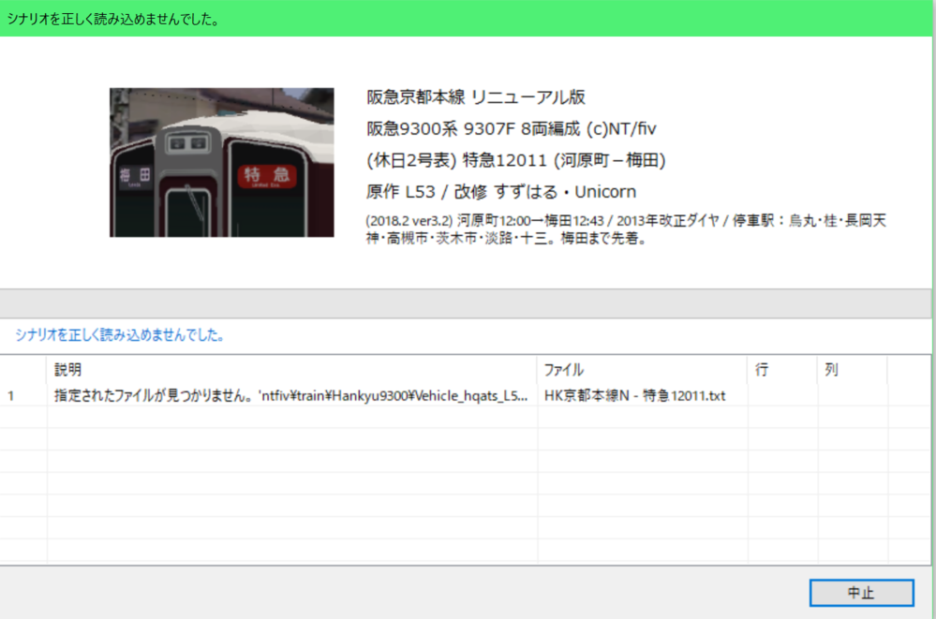Click the empty 列 cell of row 1
Screen dimensions: 936x619
852,395
